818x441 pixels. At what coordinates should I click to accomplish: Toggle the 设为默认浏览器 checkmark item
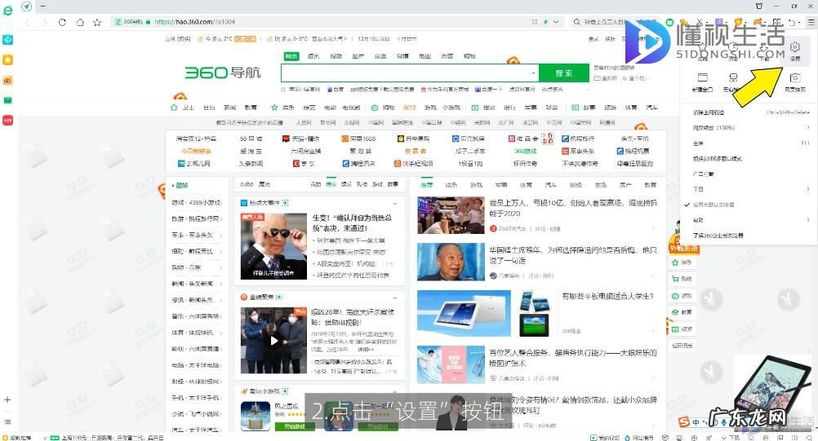(x=714, y=205)
